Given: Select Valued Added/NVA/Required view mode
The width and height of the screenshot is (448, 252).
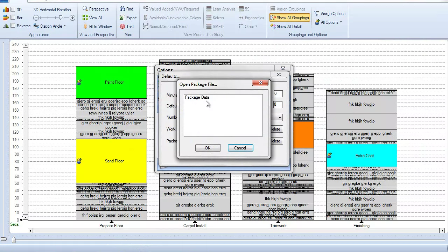Looking at the screenshot, I should [x=171, y=9].
